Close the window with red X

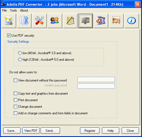click(x=138, y=4)
